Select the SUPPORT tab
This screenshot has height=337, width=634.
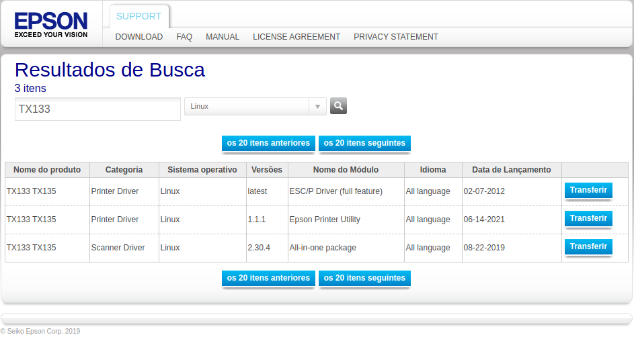[138, 17]
